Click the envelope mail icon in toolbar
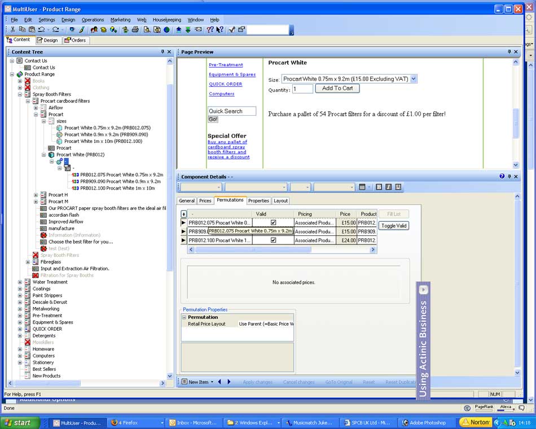Image resolution: width=536 pixels, height=429 pixels. (x=198, y=29)
